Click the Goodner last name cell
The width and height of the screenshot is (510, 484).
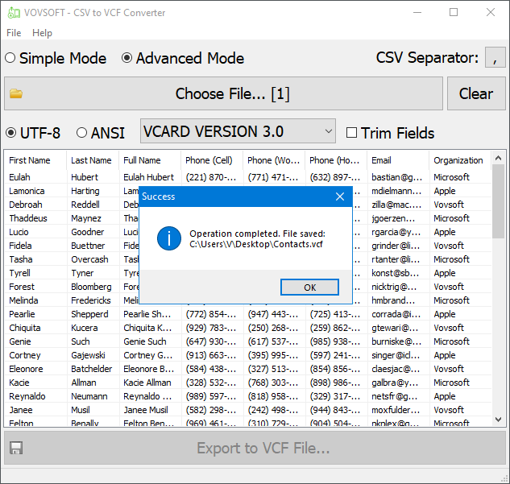click(88, 232)
